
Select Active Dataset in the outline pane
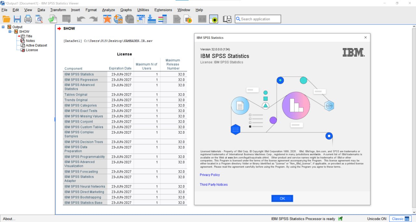tap(36, 45)
